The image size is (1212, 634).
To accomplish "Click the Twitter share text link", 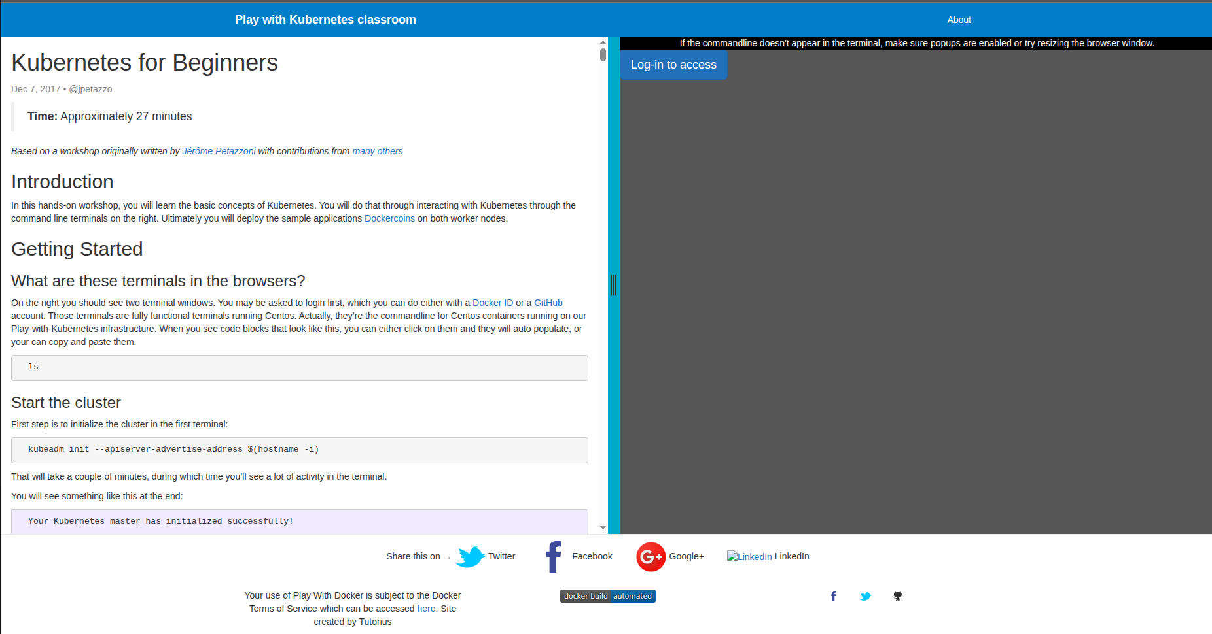I will click(x=501, y=556).
